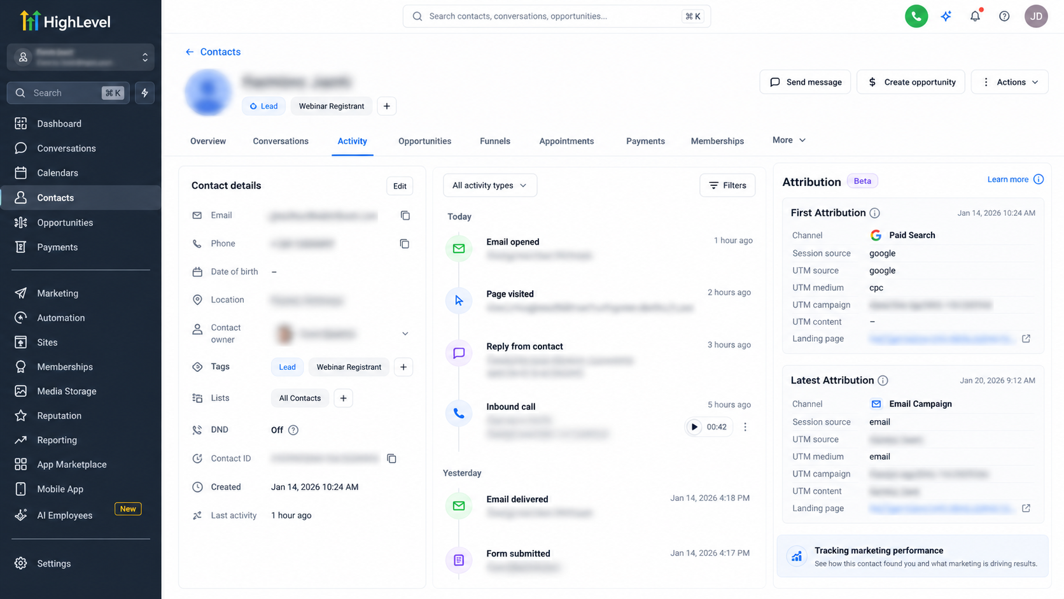
Task: Click the Send message button
Action: tap(805, 82)
